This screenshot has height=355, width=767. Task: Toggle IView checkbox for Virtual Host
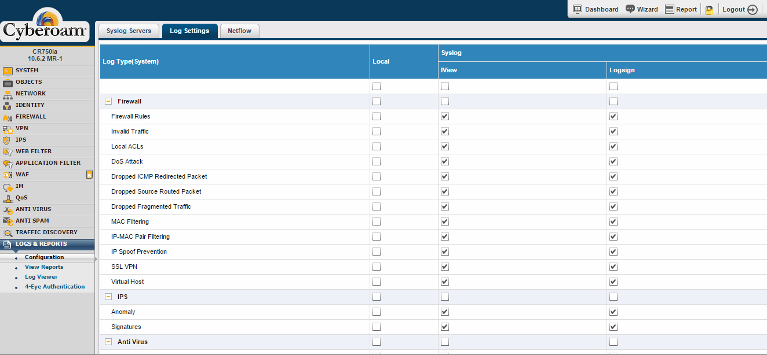[x=445, y=282]
